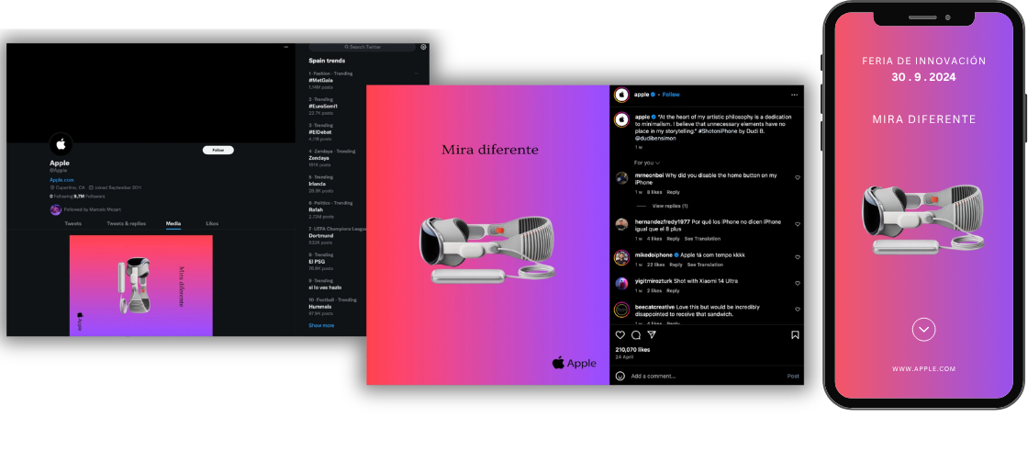1028x451 pixels.
Task: Save the Instagram post with the bookmark icon
Action: 795,334
